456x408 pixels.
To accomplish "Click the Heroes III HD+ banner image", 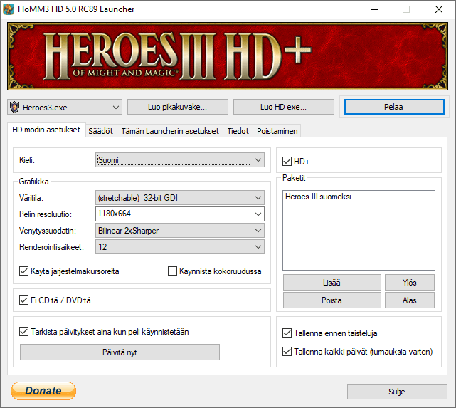I will 228,56.
